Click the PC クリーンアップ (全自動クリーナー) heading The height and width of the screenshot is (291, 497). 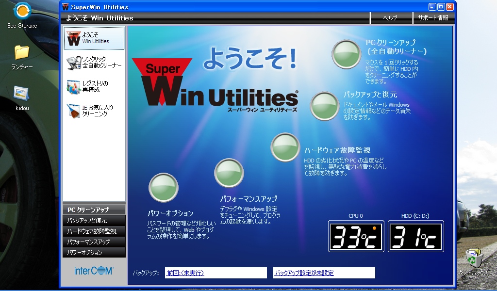396,47
